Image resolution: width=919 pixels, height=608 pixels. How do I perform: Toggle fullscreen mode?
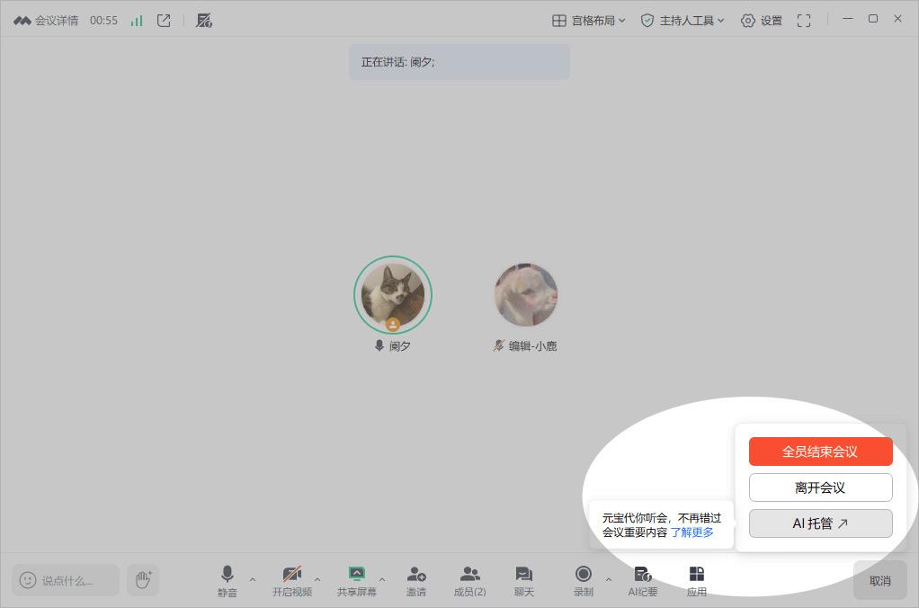tap(803, 19)
